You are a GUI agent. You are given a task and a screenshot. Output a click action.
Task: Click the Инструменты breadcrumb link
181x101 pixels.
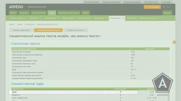point(29,24)
